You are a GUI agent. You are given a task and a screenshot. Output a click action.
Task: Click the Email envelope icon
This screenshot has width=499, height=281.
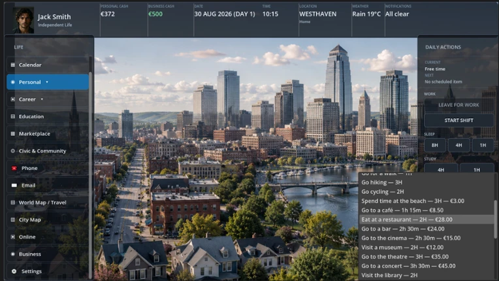click(14, 185)
